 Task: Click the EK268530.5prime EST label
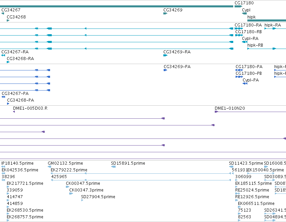25,210
